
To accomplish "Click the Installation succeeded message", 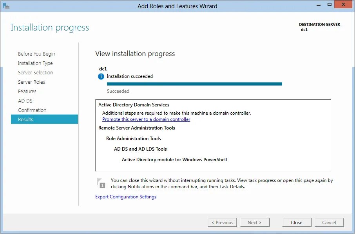I will click(x=130, y=76).
